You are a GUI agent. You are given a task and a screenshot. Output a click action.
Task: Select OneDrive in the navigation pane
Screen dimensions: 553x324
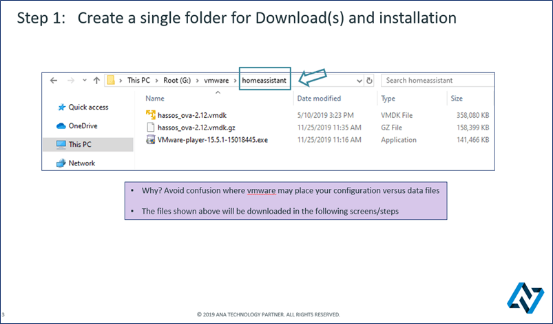pyautogui.click(x=83, y=125)
